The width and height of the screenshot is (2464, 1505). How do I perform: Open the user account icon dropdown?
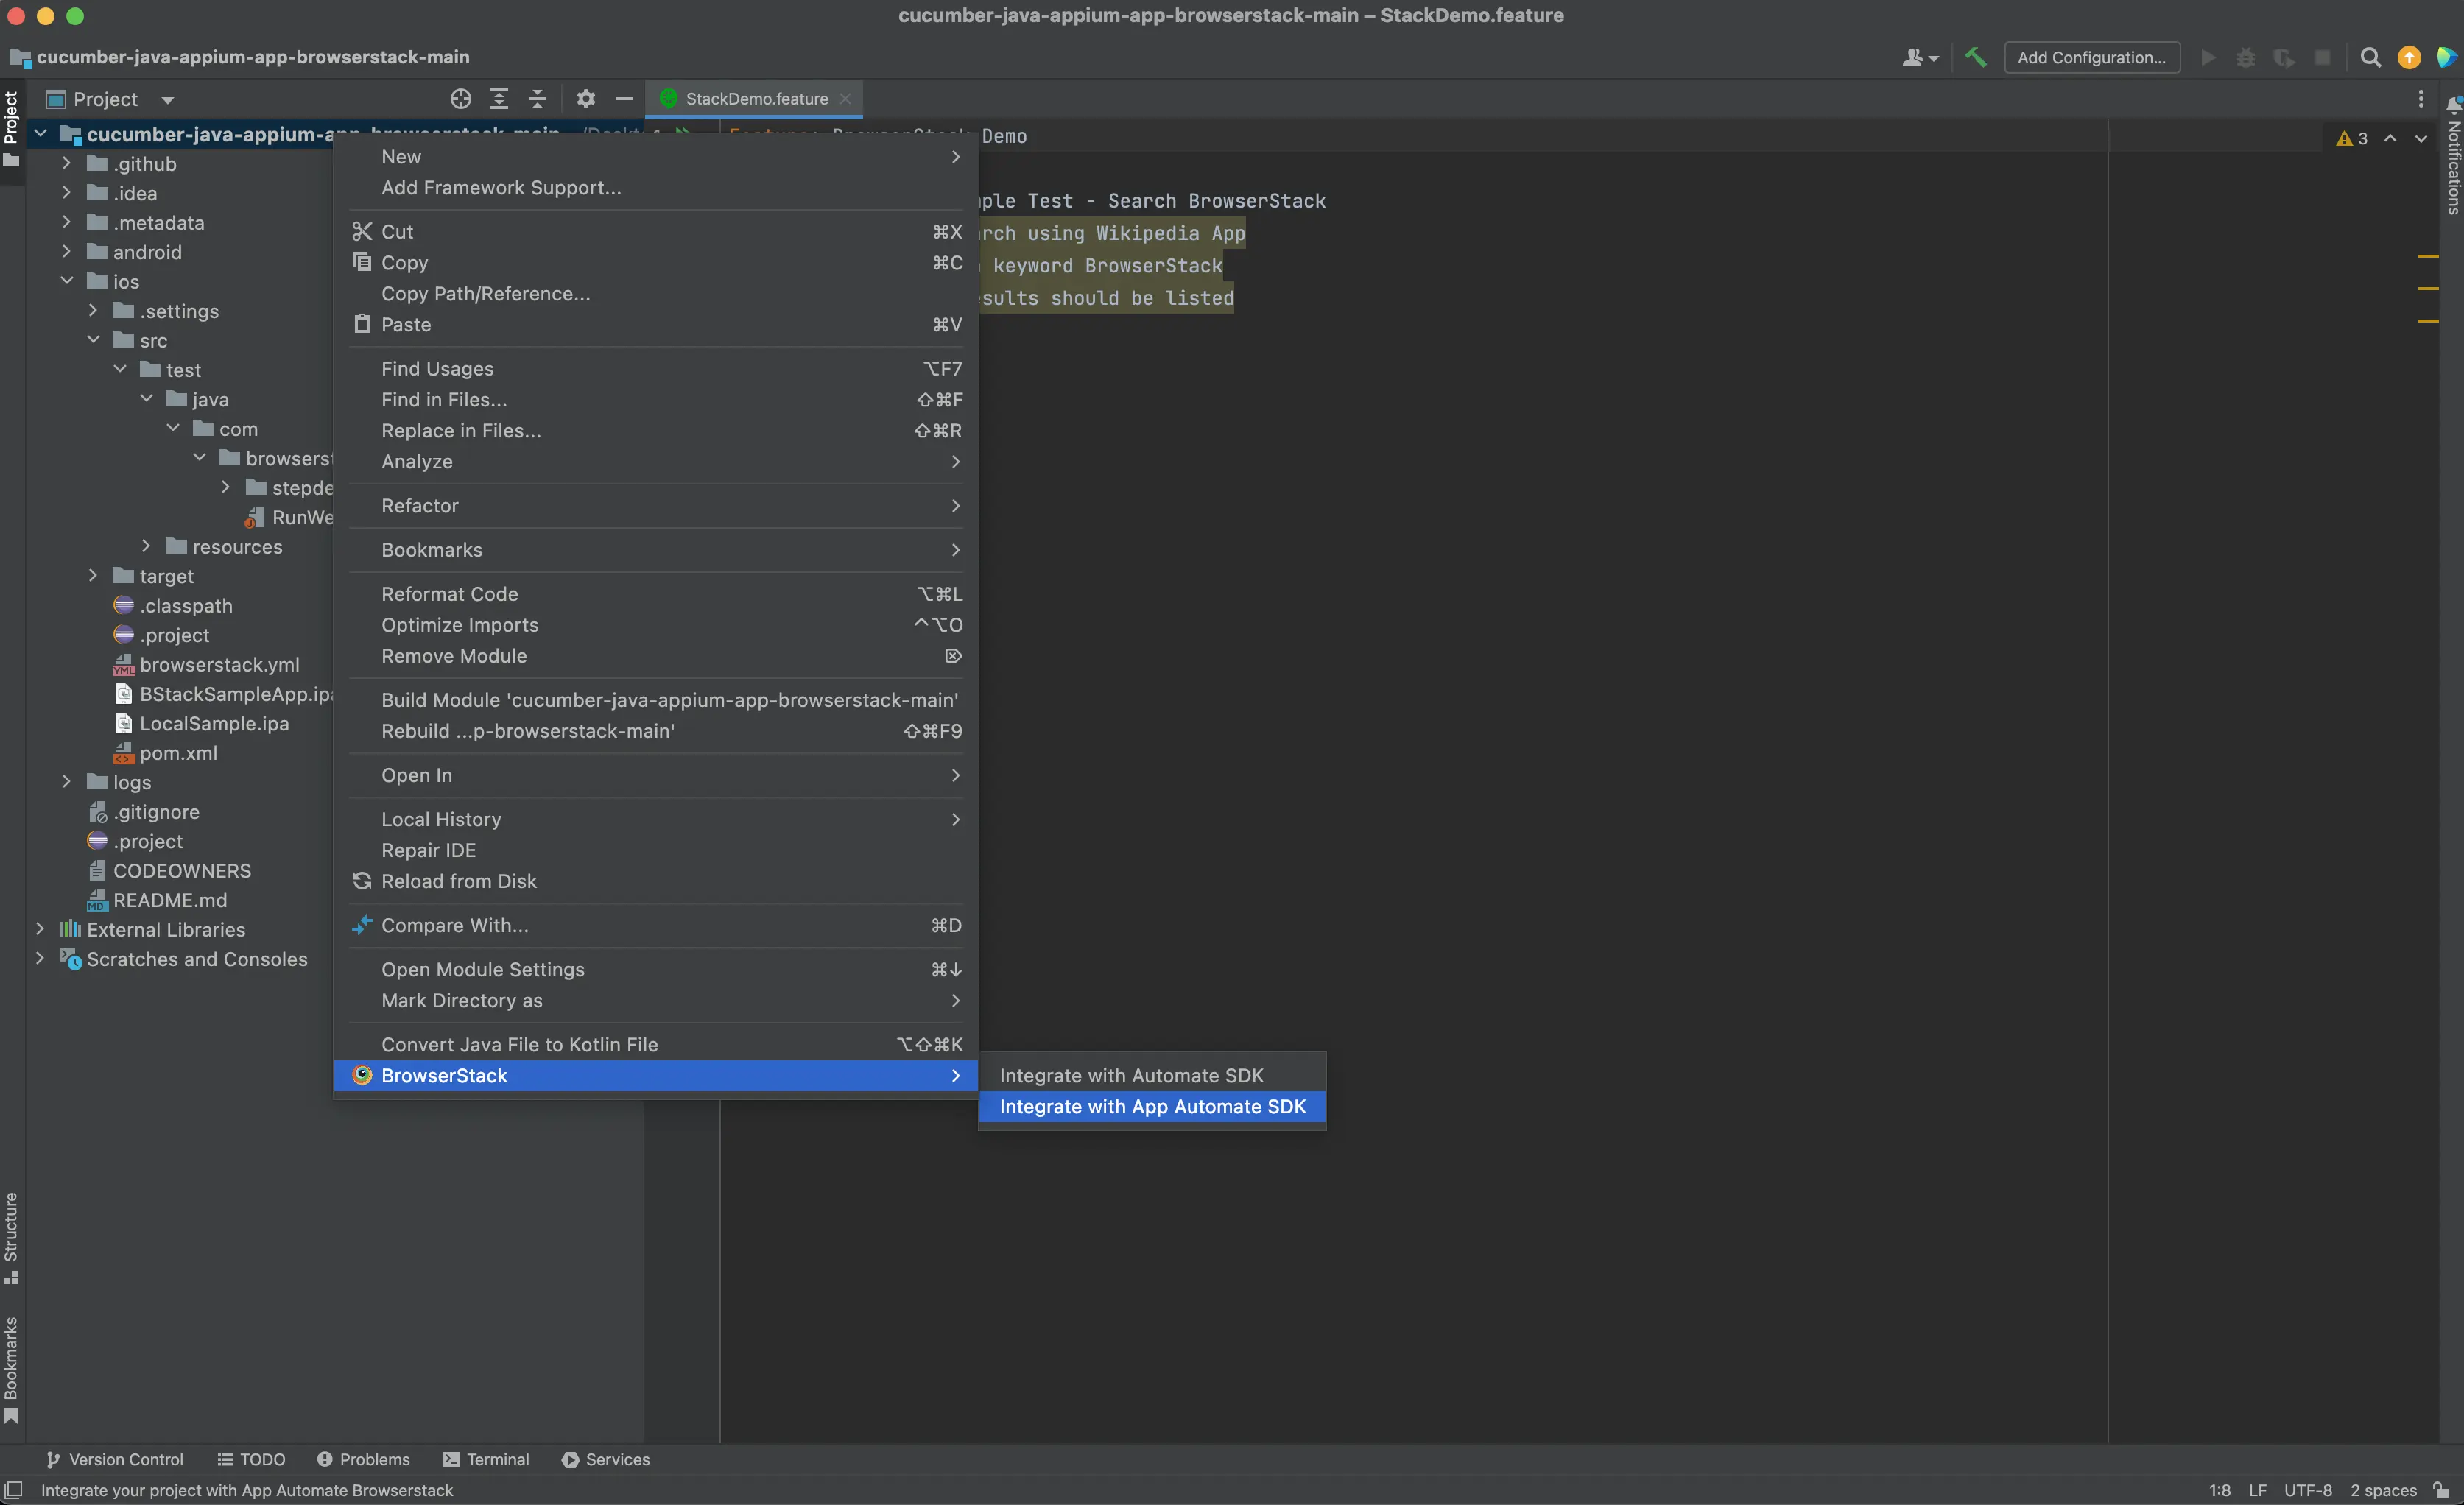(1919, 57)
